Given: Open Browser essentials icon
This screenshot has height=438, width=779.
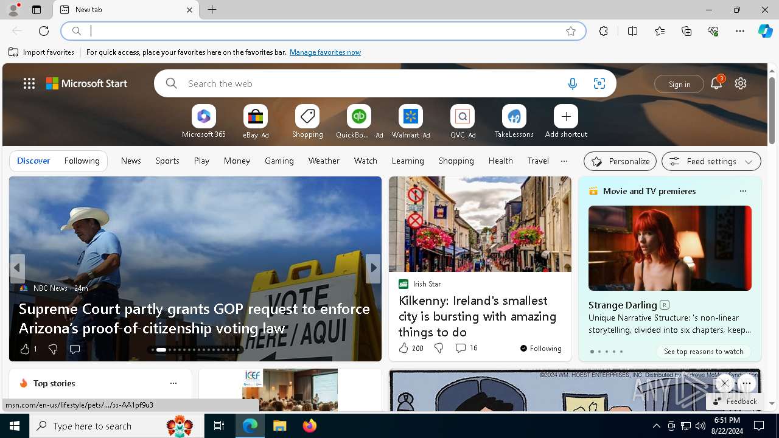Looking at the screenshot, I should (x=713, y=31).
